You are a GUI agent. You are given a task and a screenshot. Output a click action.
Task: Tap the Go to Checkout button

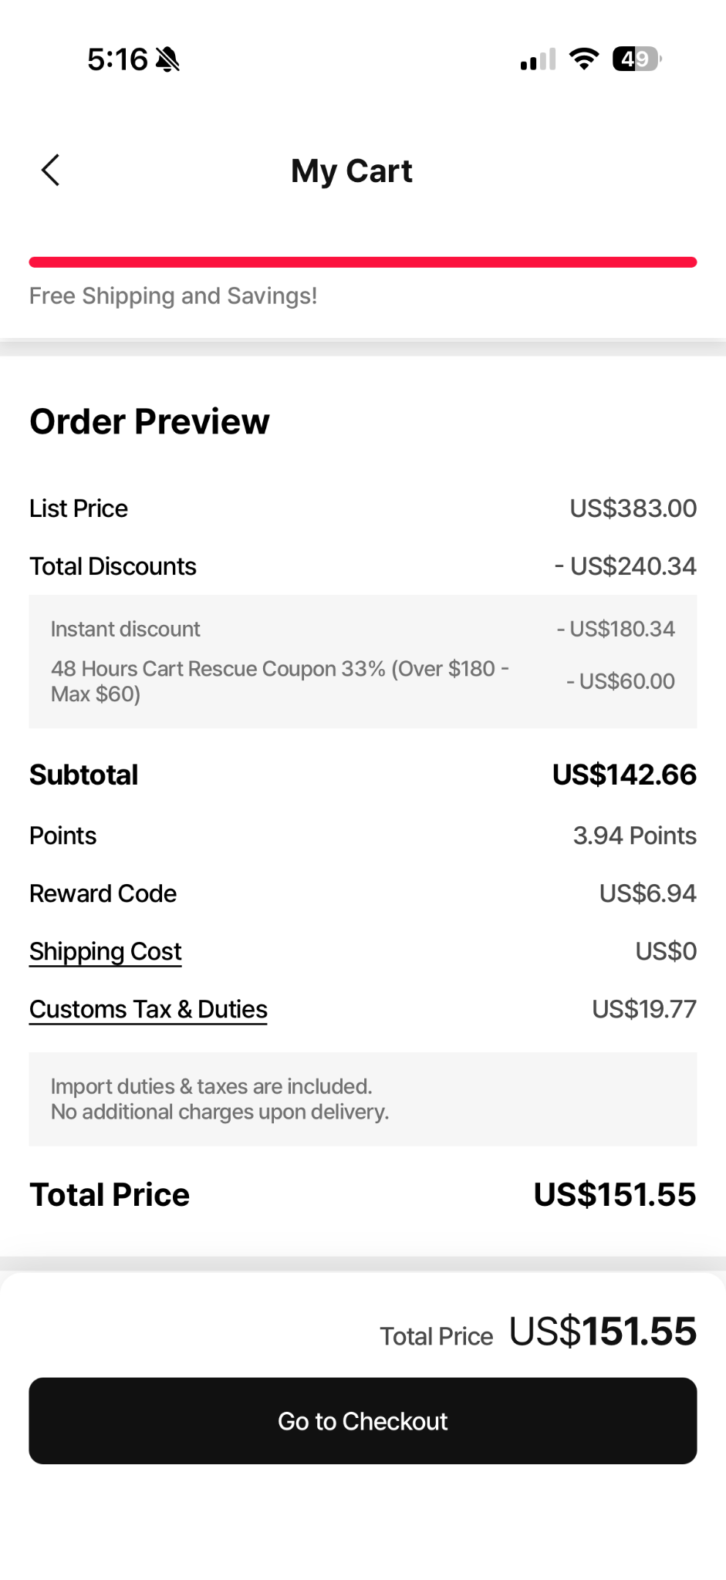[363, 1421]
